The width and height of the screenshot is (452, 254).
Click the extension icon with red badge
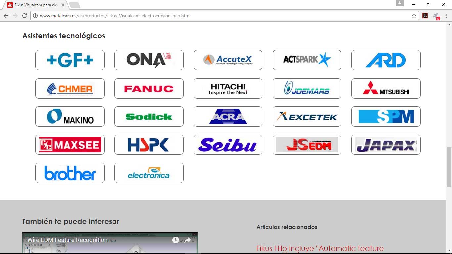tap(436, 16)
